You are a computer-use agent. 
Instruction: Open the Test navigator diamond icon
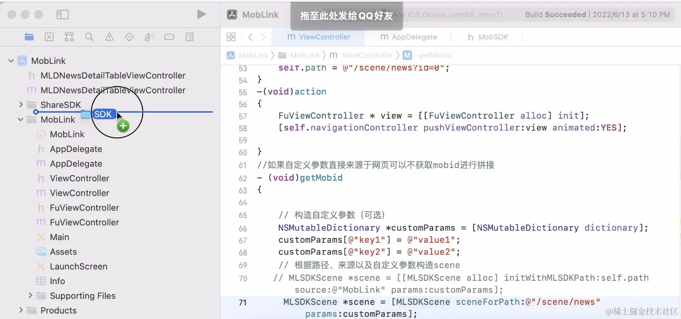(129, 37)
